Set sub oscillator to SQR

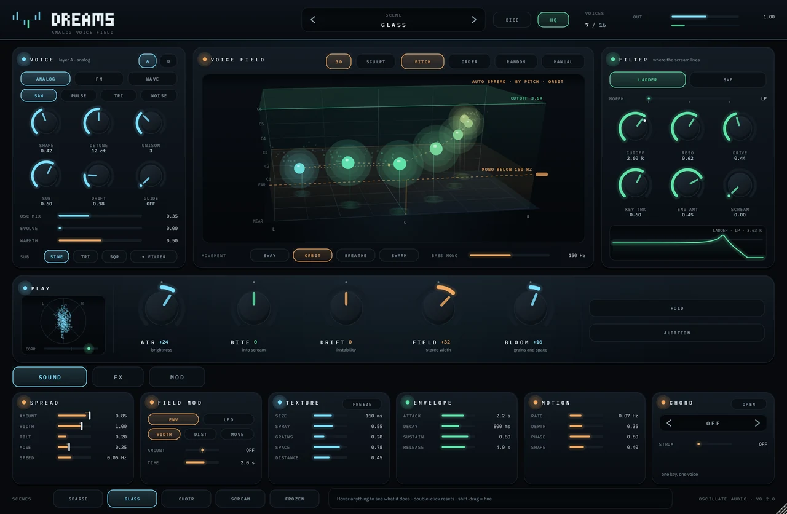(114, 256)
